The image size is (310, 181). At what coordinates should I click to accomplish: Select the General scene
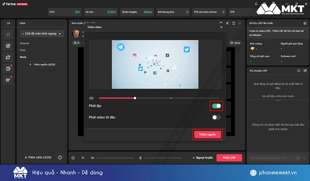[x=24, y=43]
